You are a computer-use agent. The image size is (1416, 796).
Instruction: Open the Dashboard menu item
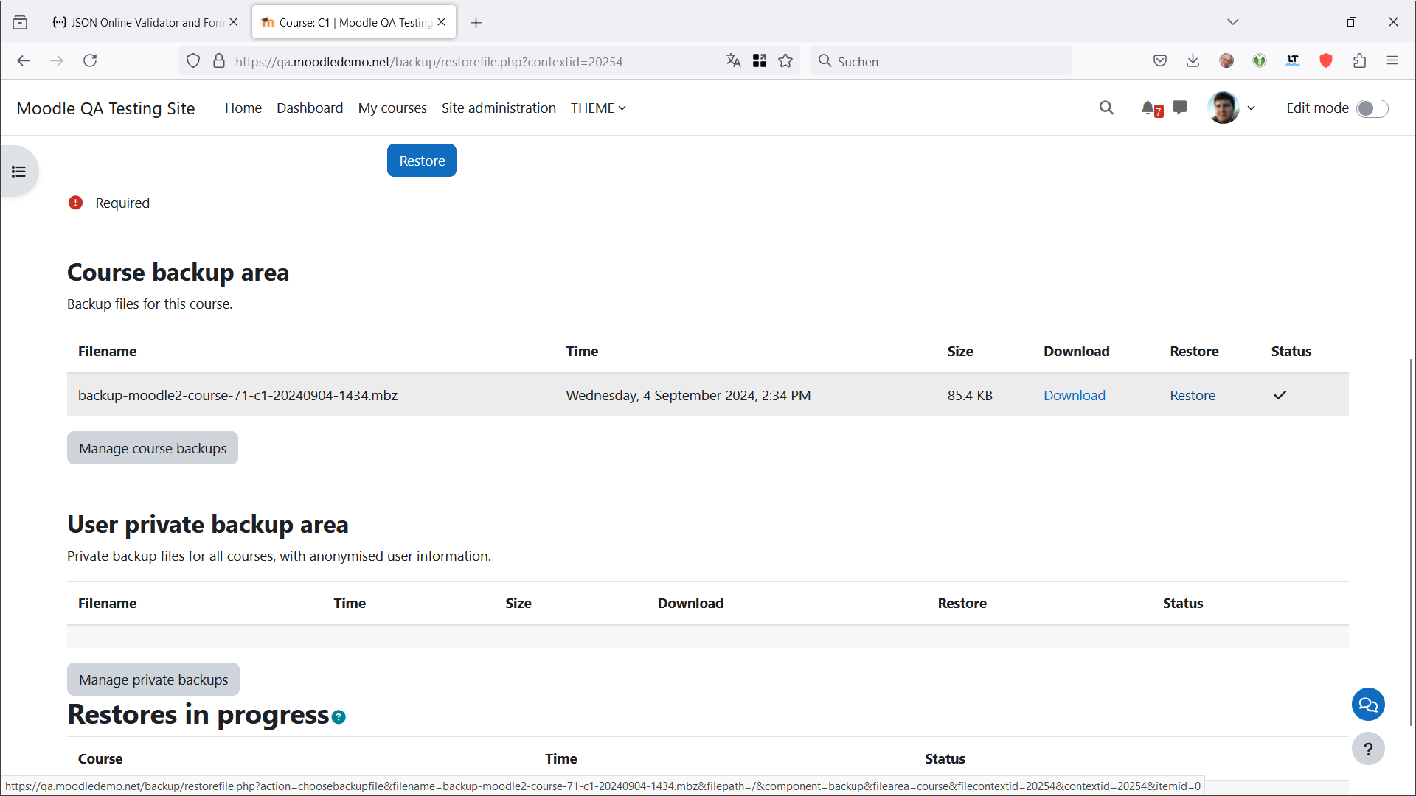[310, 108]
